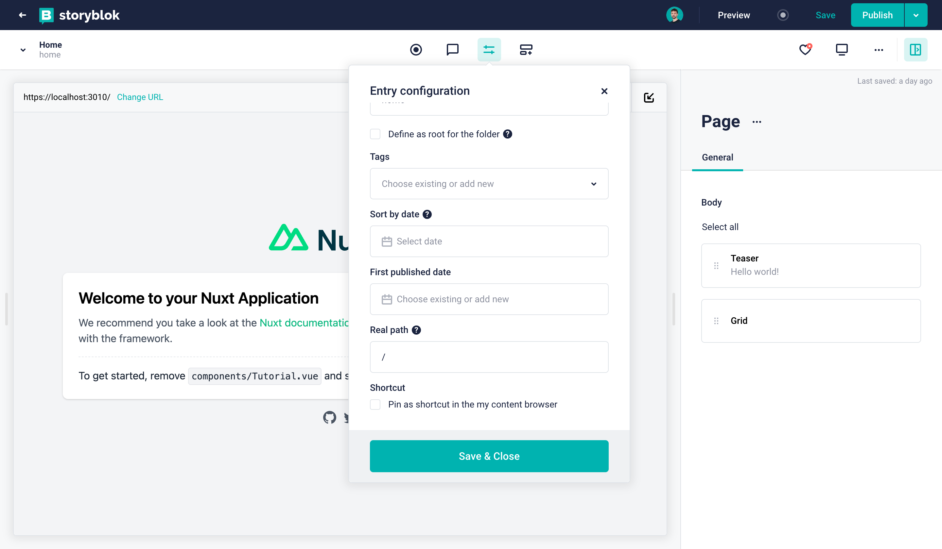942x549 pixels.
Task: Click the Tags dropdown chevron arrow
Action: [594, 184]
